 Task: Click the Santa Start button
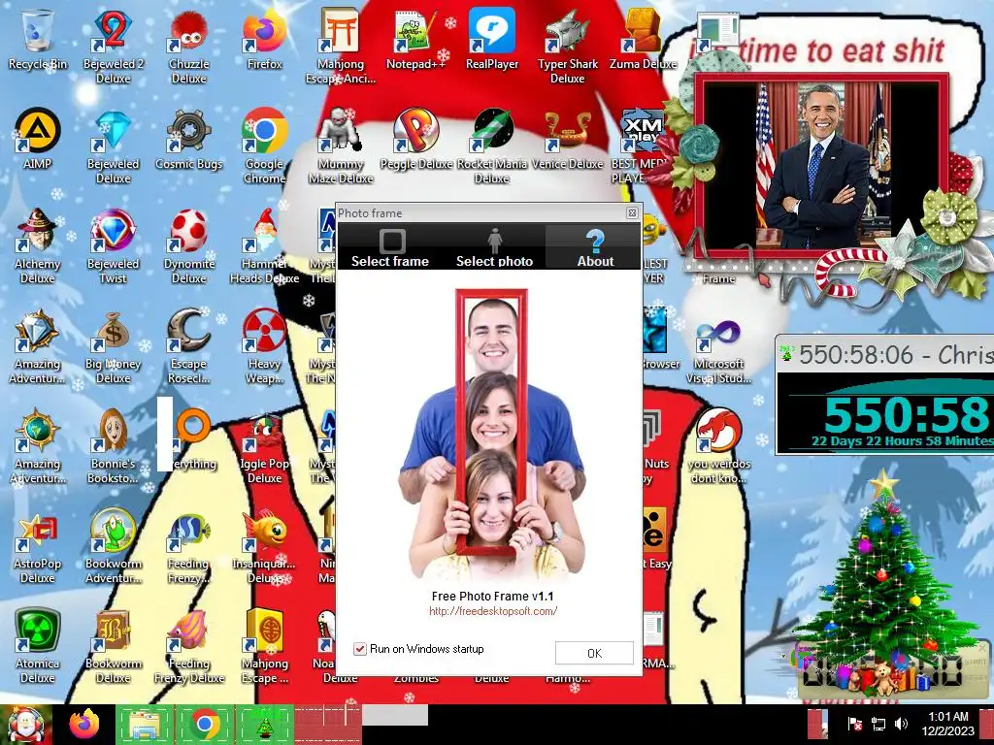[x=25, y=725]
